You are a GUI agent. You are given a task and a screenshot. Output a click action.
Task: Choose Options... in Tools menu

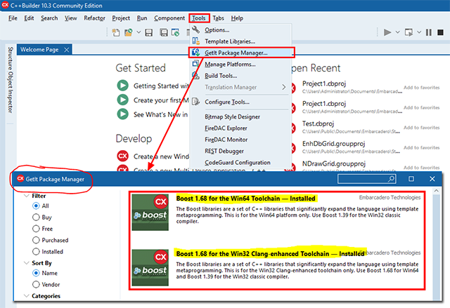(x=240, y=29)
